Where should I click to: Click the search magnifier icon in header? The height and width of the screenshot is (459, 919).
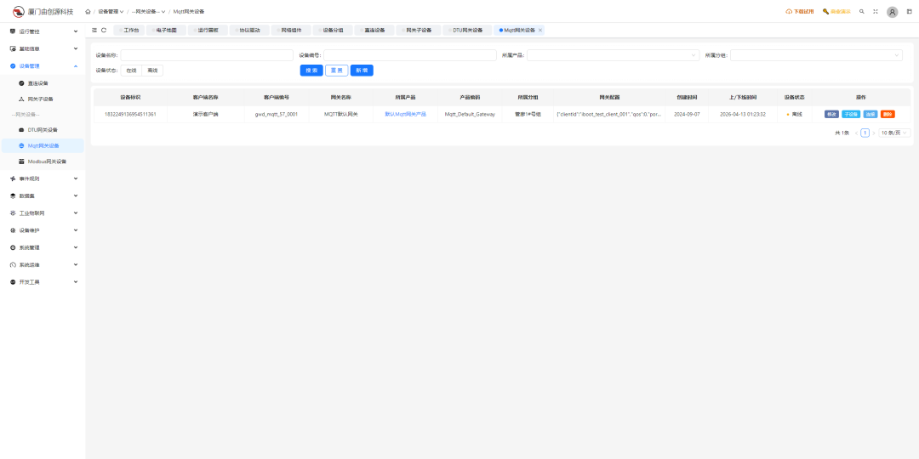pyautogui.click(x=862, y=12)
